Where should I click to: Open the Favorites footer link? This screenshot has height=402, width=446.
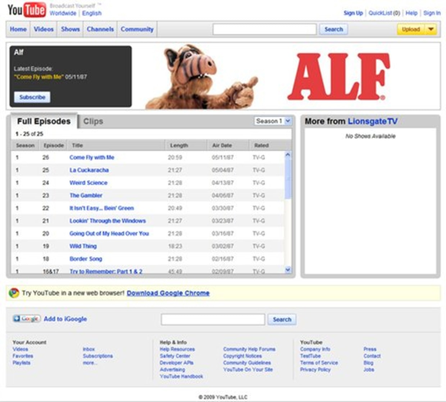(x=23, y=356)
